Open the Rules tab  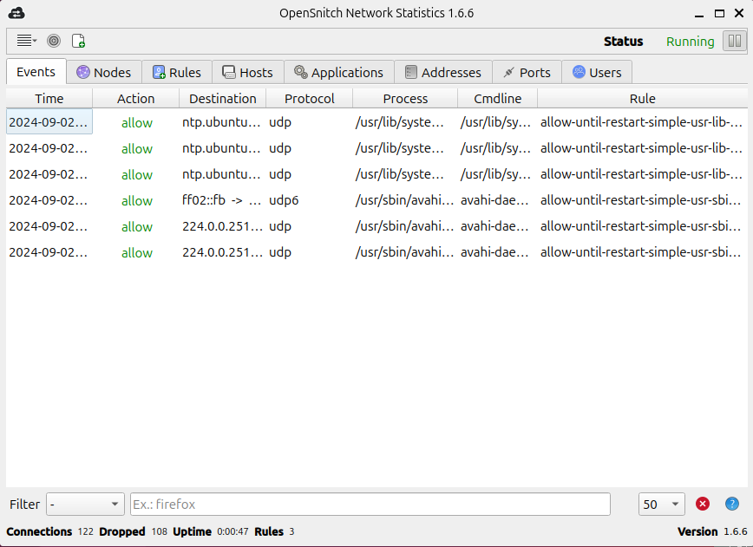coord(177,73)
